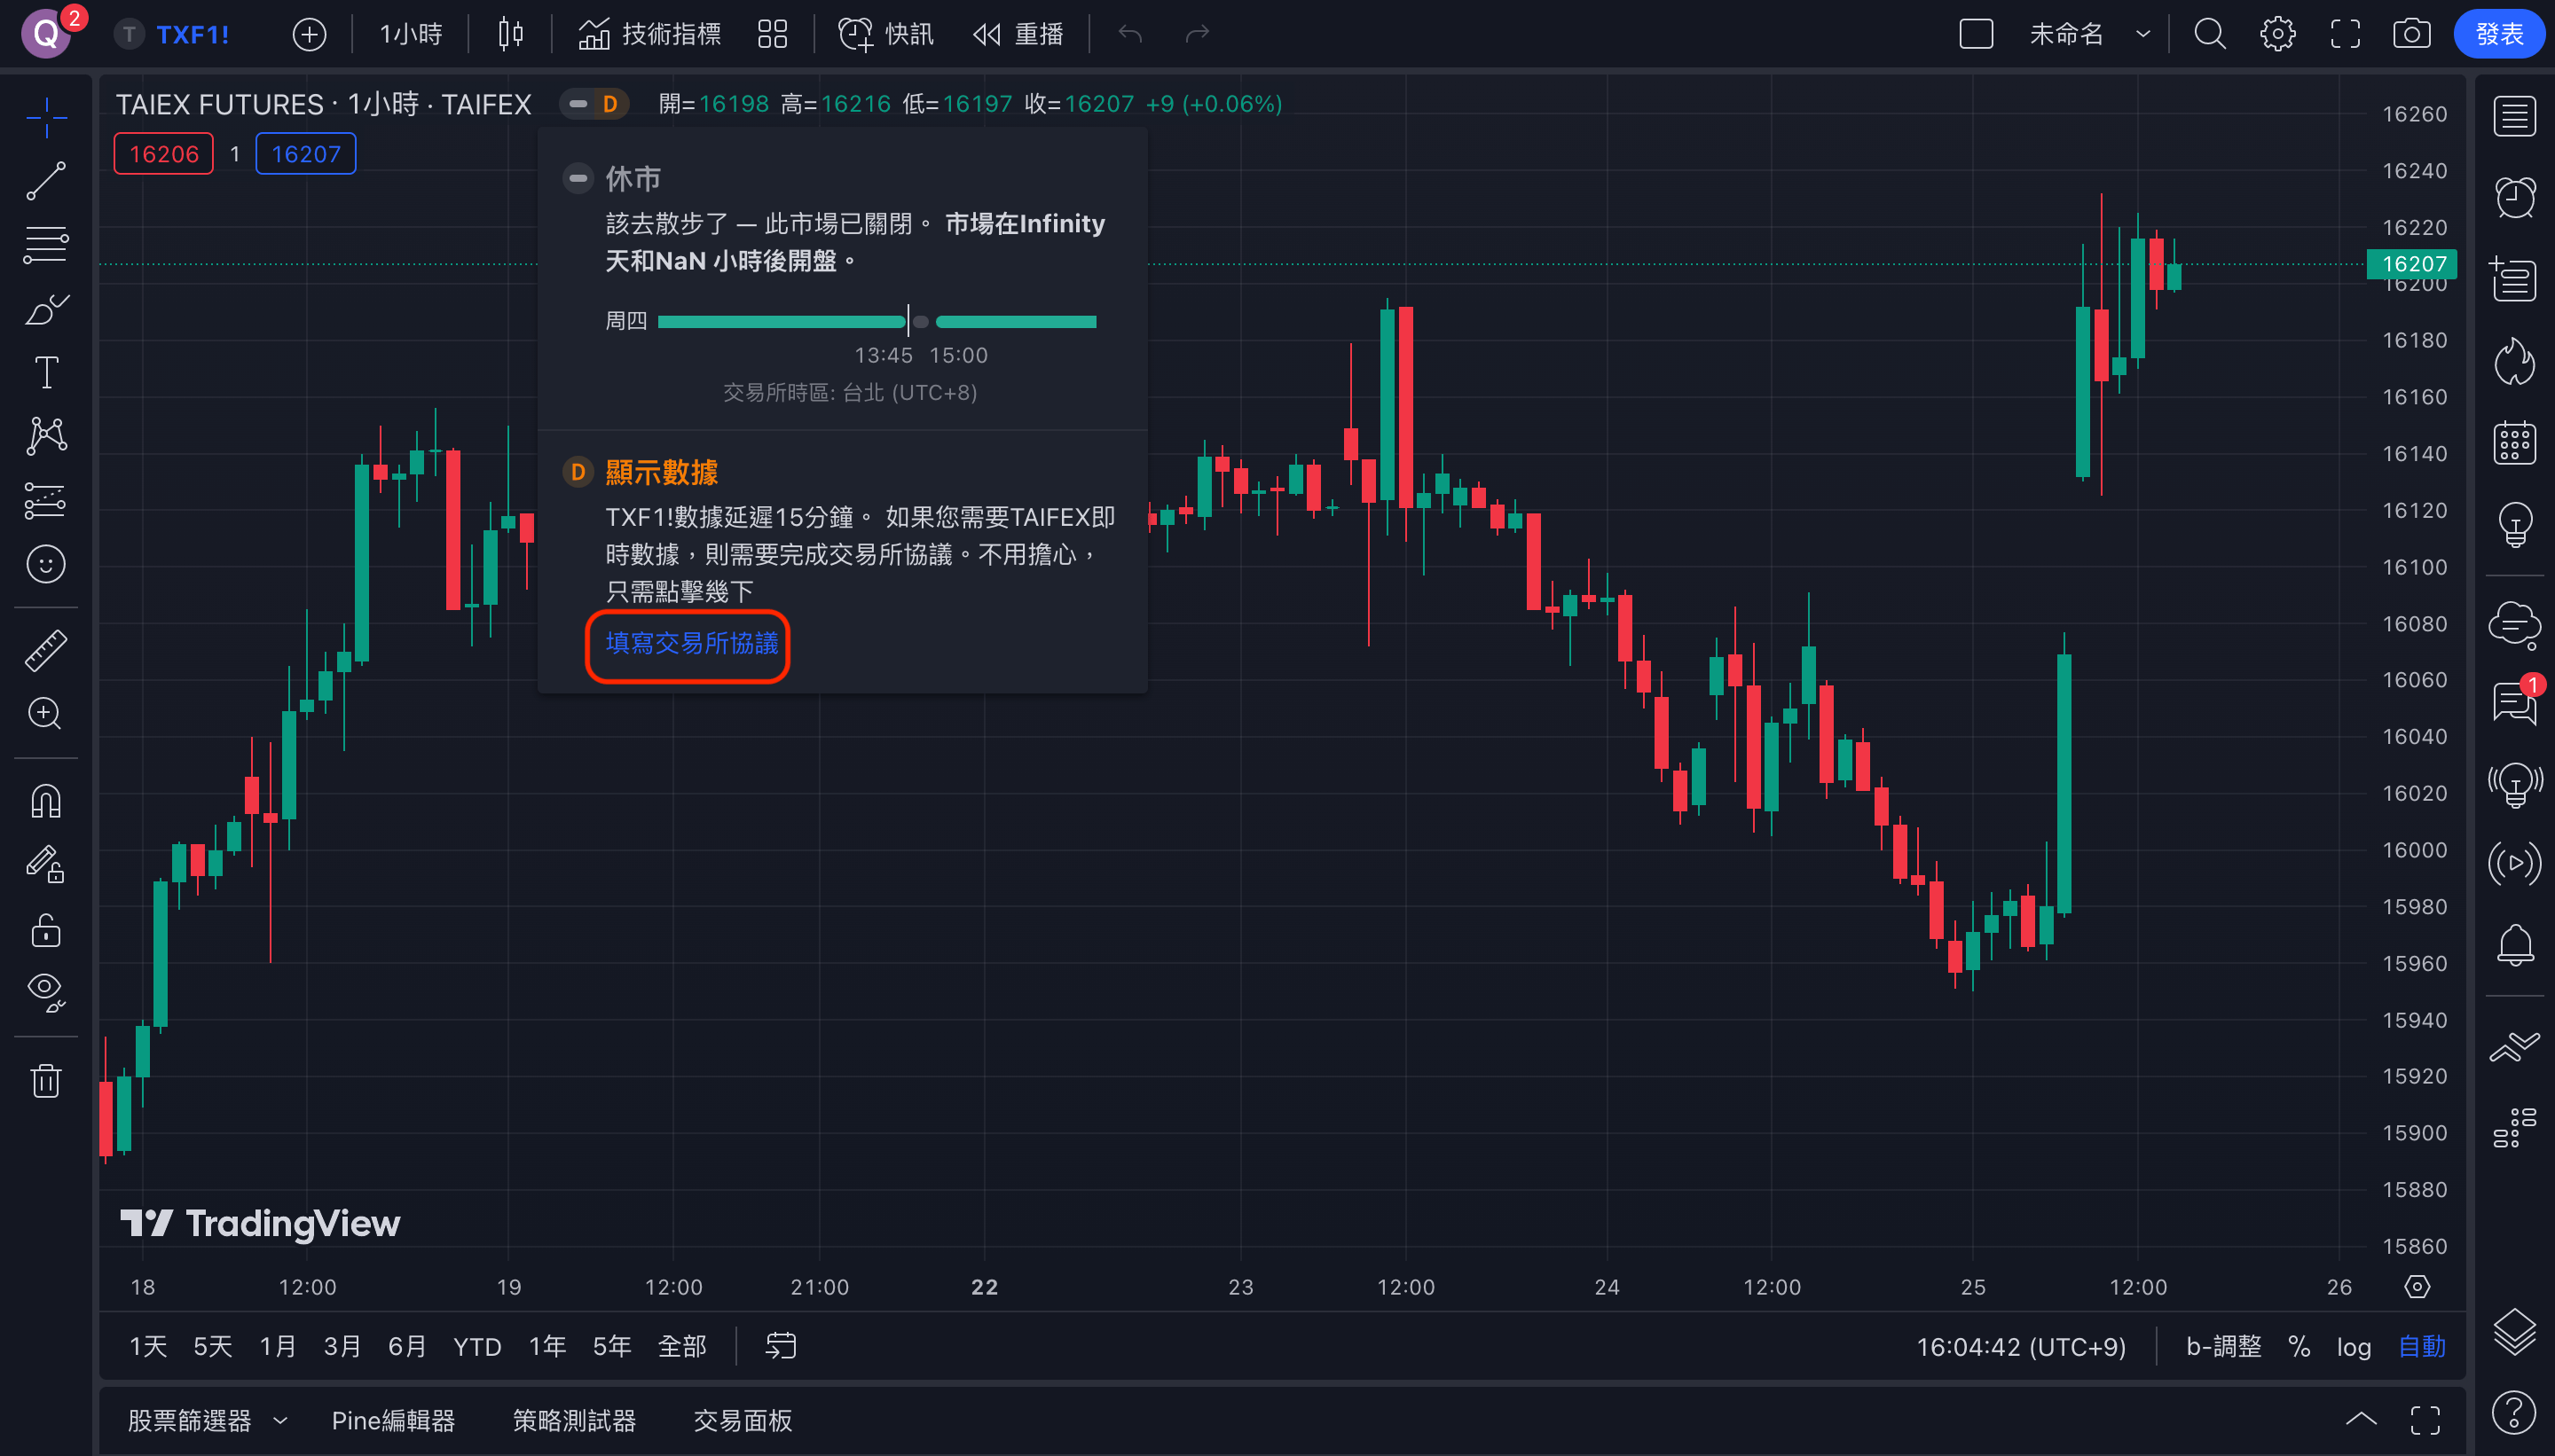Select the 1天 time range
The width and height of the screenshot is (2555, 1456).
click(148, 1346)
